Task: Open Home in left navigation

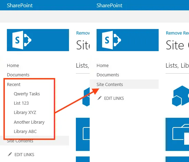Action: [13, 65]
